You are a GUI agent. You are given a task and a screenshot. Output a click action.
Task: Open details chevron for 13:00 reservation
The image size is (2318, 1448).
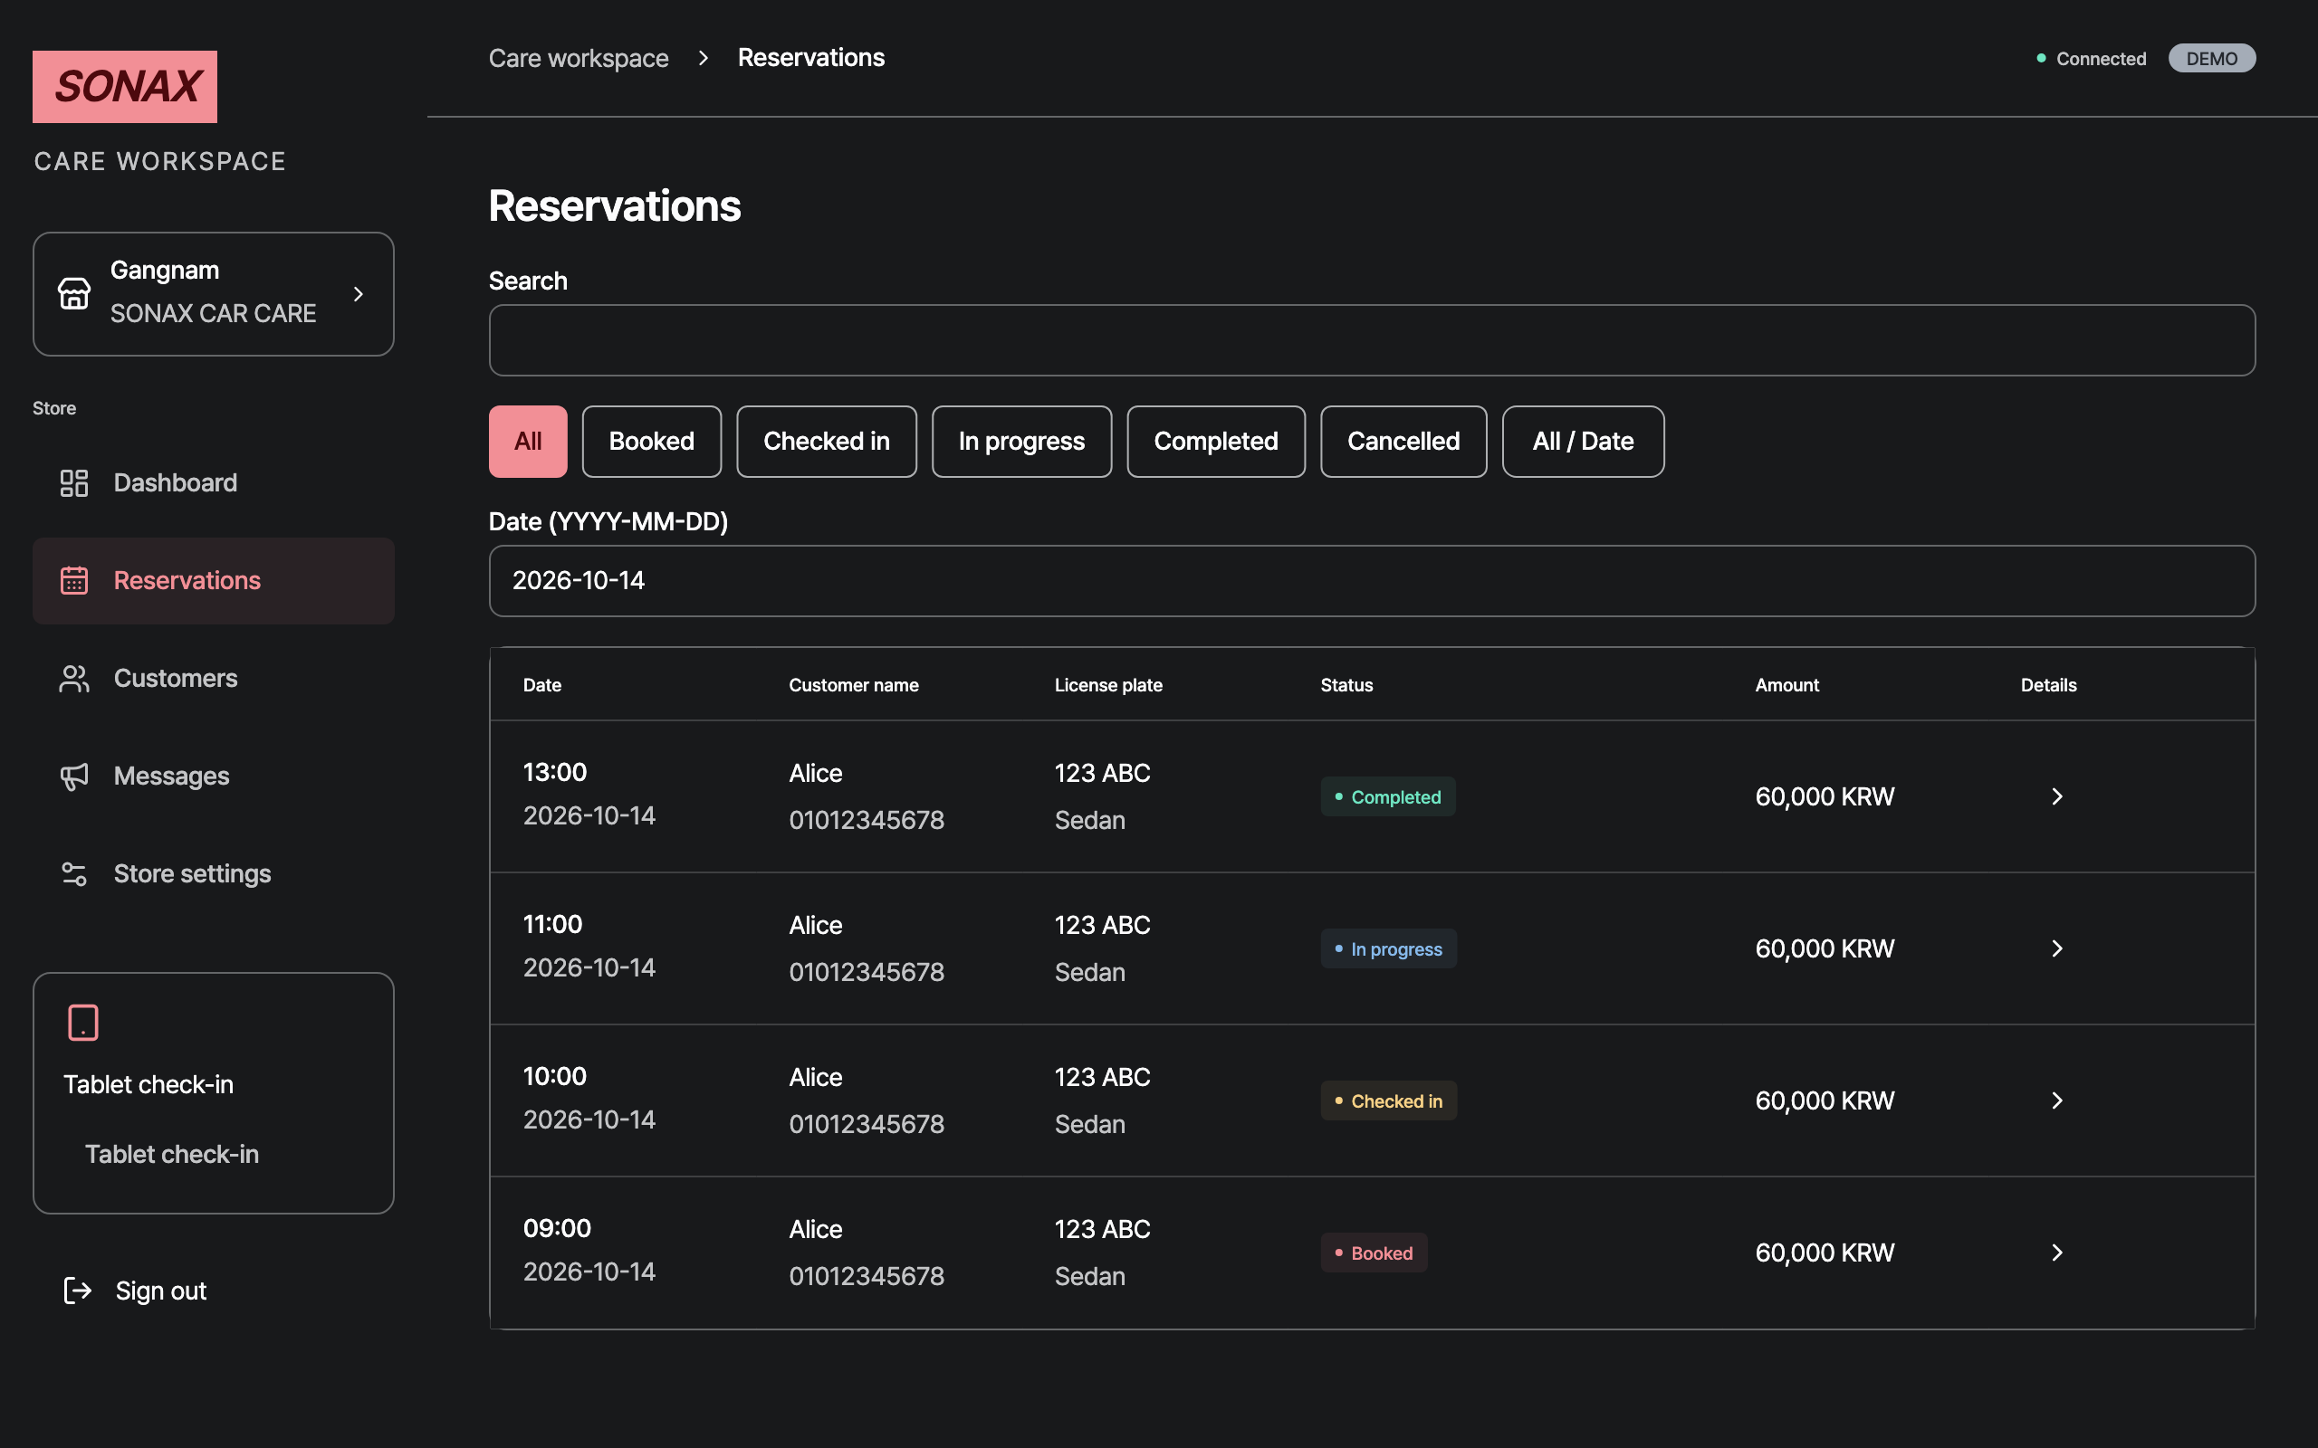2056,796
